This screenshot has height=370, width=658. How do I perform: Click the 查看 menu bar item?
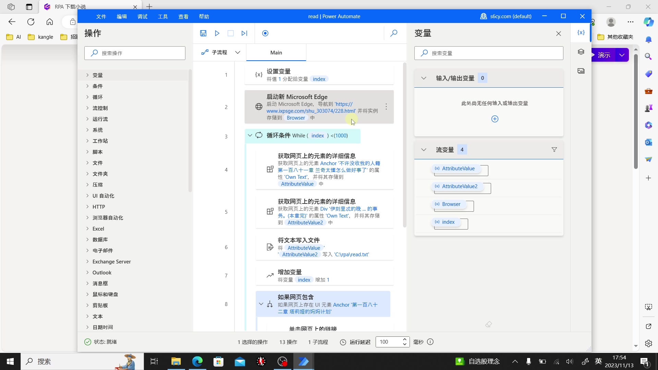pyautogui.click(x=183, y=16)
